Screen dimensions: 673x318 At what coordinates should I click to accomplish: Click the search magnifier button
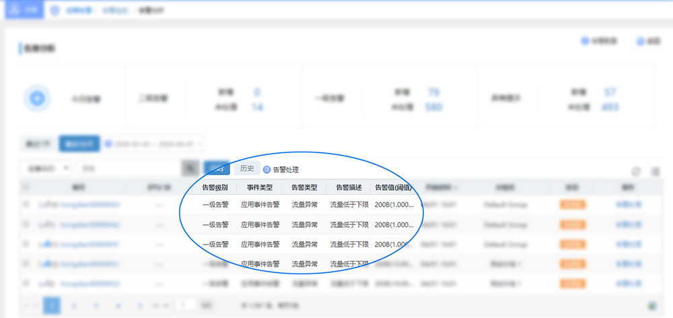(x=190, y=168)
